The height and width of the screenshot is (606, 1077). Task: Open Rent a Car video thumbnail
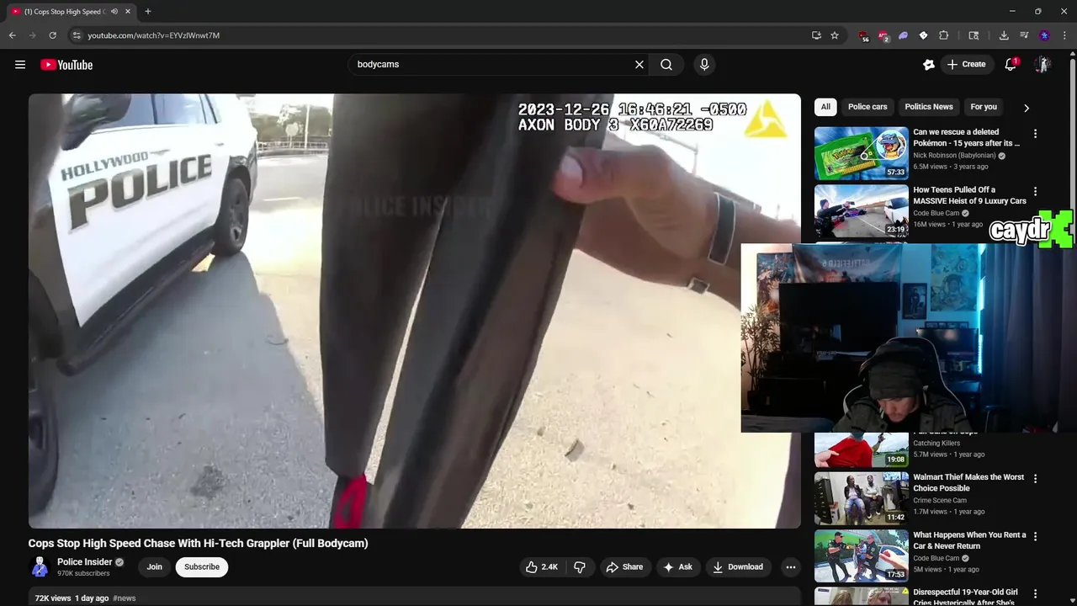pyautogui.click(x=862, y=555)
